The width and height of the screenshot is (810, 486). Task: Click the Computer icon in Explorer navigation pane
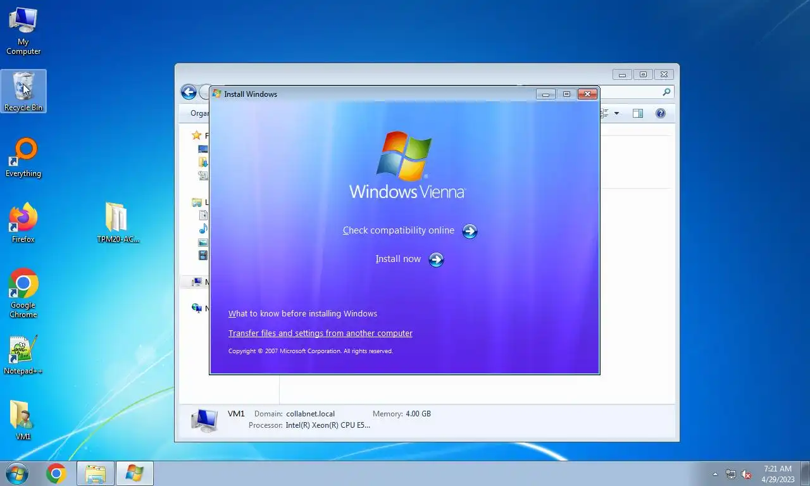(197, 282)
